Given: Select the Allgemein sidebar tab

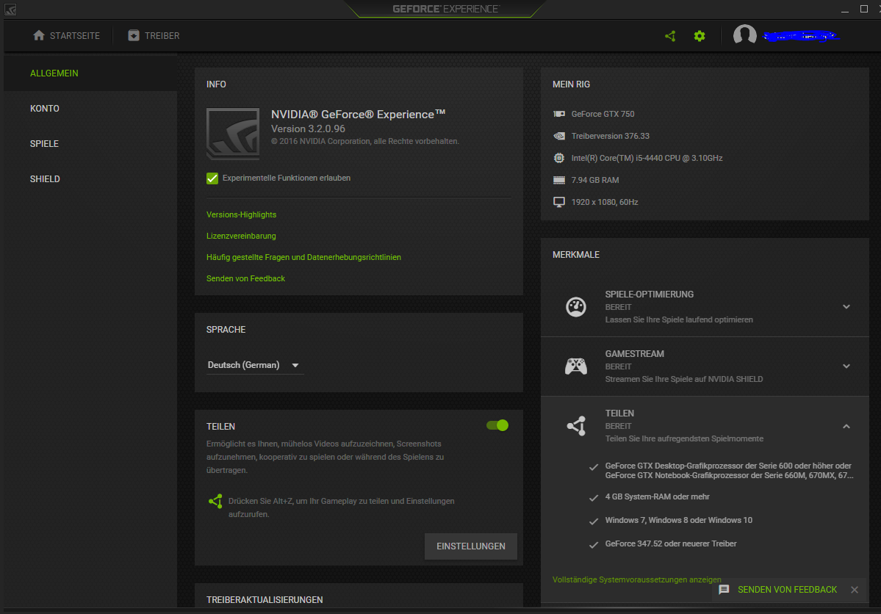Looking at the screenshot, I should 90,73.
